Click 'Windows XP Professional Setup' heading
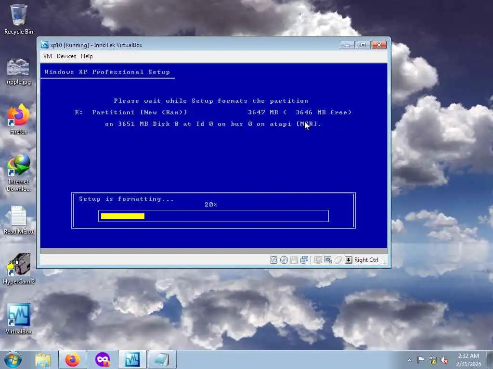Image resolution: width=493 pixels, height=369 pixels. [107, 72]
